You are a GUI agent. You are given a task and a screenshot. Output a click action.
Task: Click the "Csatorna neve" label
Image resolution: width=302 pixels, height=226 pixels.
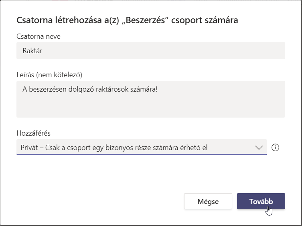click(x=38, y=37)
